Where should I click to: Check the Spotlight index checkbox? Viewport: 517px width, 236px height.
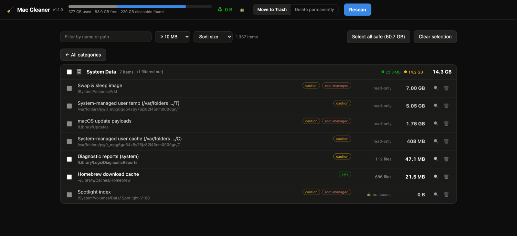click(69, 195)
